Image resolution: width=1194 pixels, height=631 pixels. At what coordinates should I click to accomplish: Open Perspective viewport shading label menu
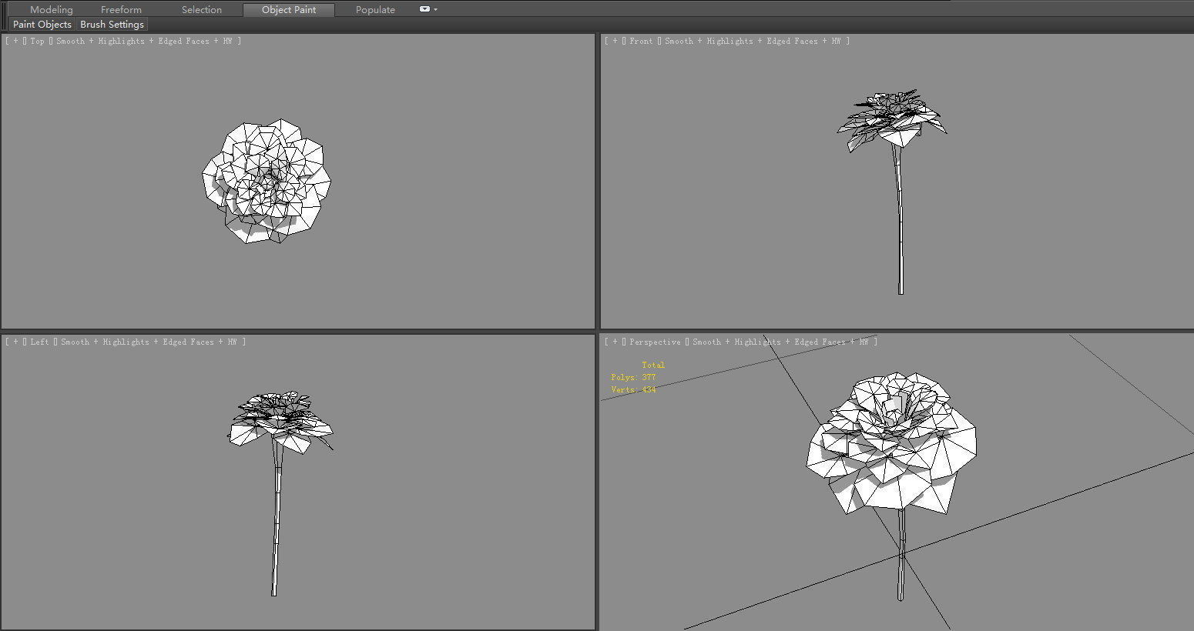[781, 342]
